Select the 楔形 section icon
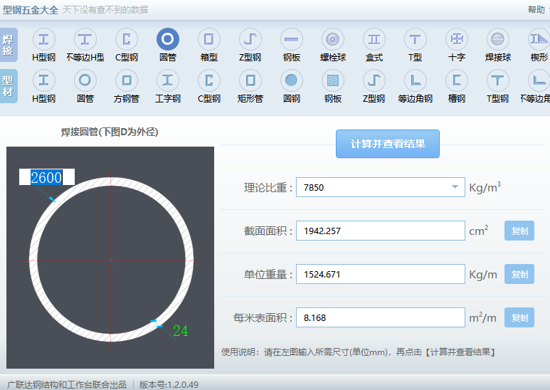 pos(539,39)
